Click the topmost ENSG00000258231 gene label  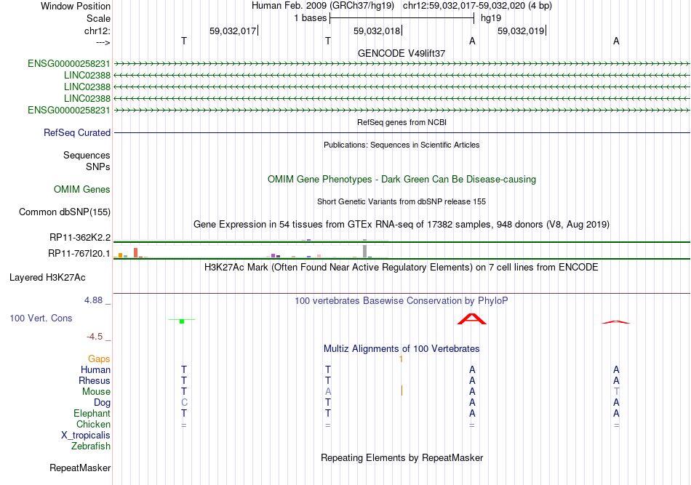pyautogui.click(x=69, y=63)
